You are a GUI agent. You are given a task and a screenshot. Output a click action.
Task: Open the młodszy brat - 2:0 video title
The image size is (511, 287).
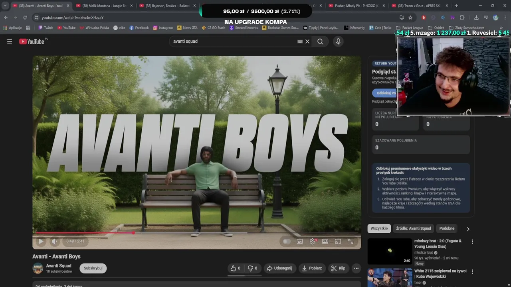tap(438, 244)
